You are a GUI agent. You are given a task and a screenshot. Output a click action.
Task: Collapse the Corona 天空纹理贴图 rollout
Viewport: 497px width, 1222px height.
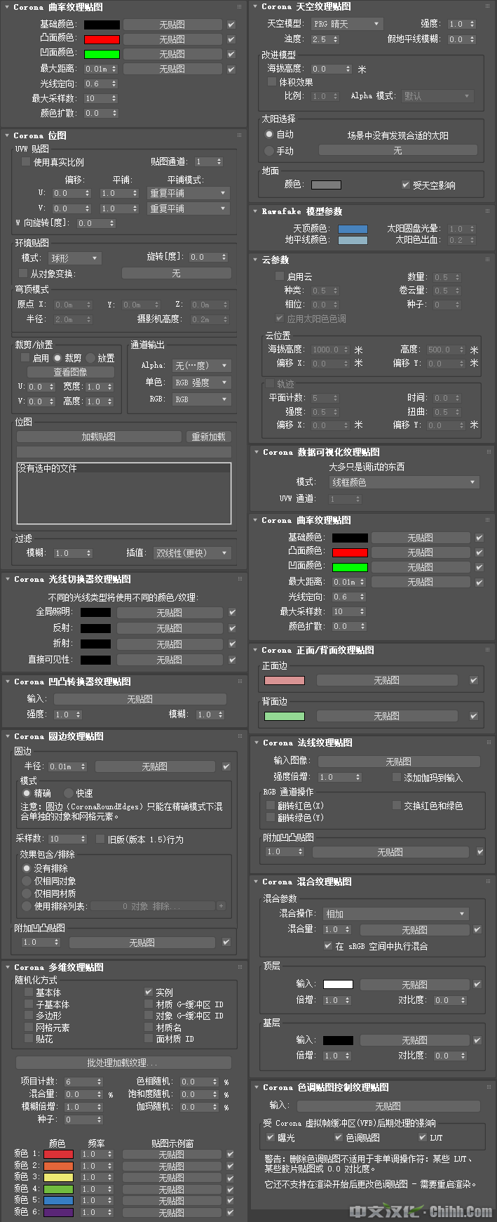tap(255, 6)
